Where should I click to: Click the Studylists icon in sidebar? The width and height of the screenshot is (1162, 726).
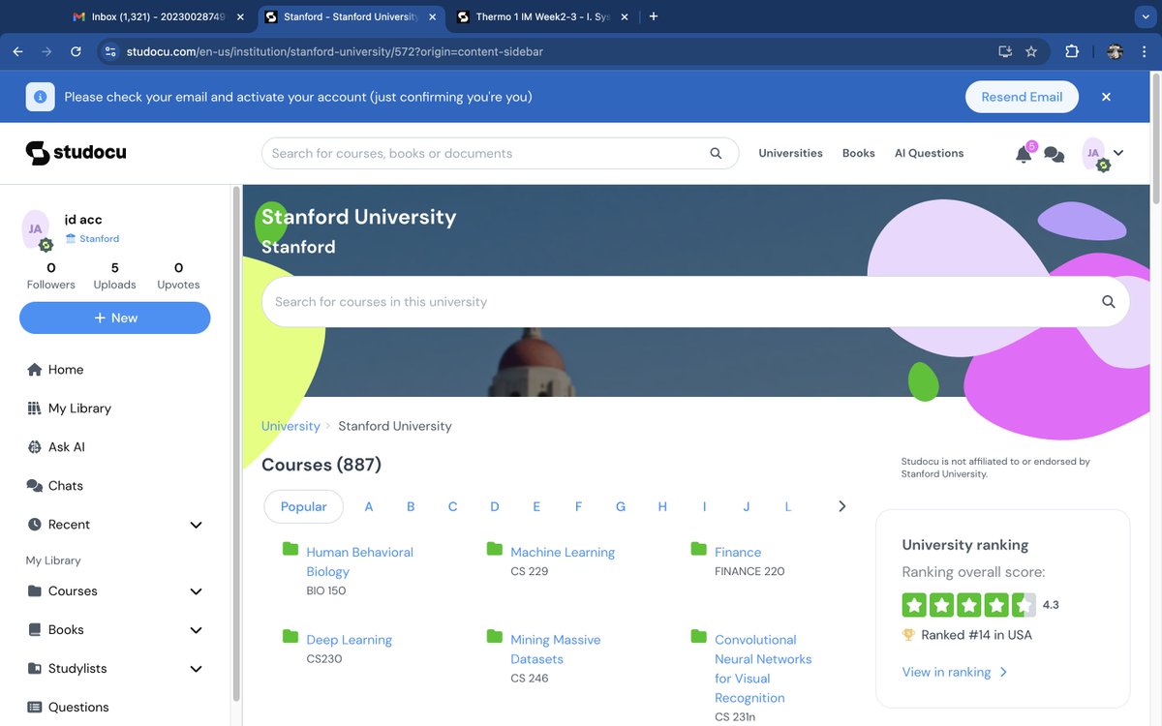tap(35, 669)
